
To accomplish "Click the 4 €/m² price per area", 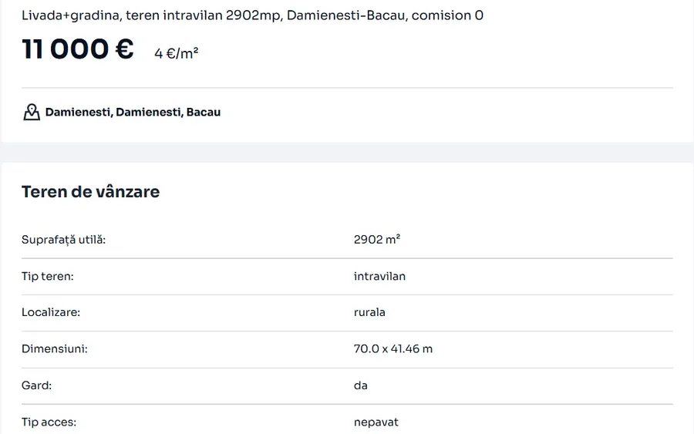I will click(x=177, y=54).
